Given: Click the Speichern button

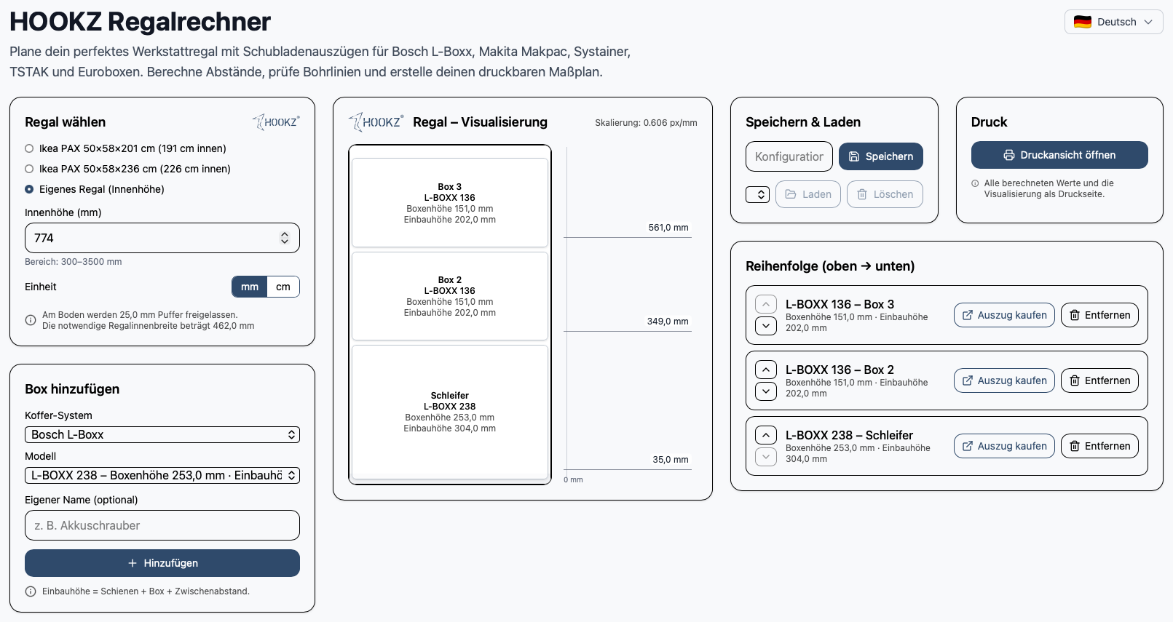Looking at the screenshot, I should pos(880,156).
